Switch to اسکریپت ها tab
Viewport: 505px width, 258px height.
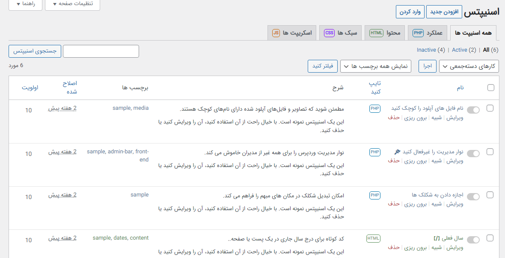pyautogui.click(x=292, y=33)
